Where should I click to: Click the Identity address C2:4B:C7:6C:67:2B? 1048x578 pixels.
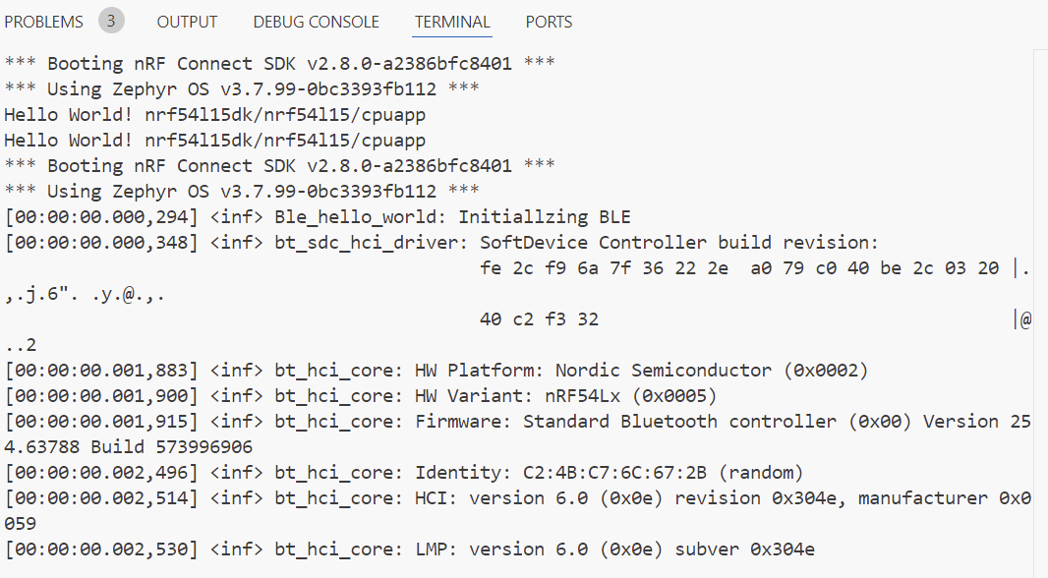pyautogui.click(x=614, y=473)
